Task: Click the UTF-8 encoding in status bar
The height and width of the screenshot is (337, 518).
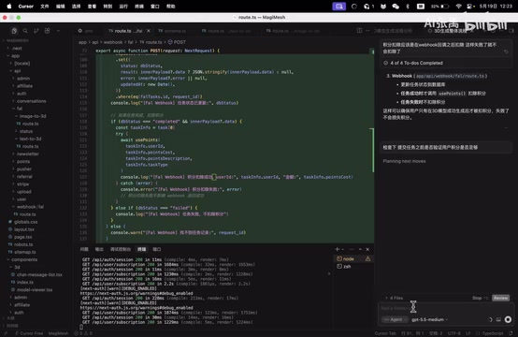Action: 454,333
